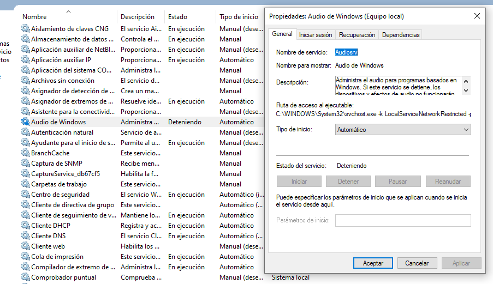
Task: Open the Tipo de inicio dropdown
Action: pyautogui.click(x=403, y=130)
